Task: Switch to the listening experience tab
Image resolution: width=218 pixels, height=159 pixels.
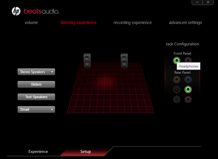Action: click(x=79, y=23)
